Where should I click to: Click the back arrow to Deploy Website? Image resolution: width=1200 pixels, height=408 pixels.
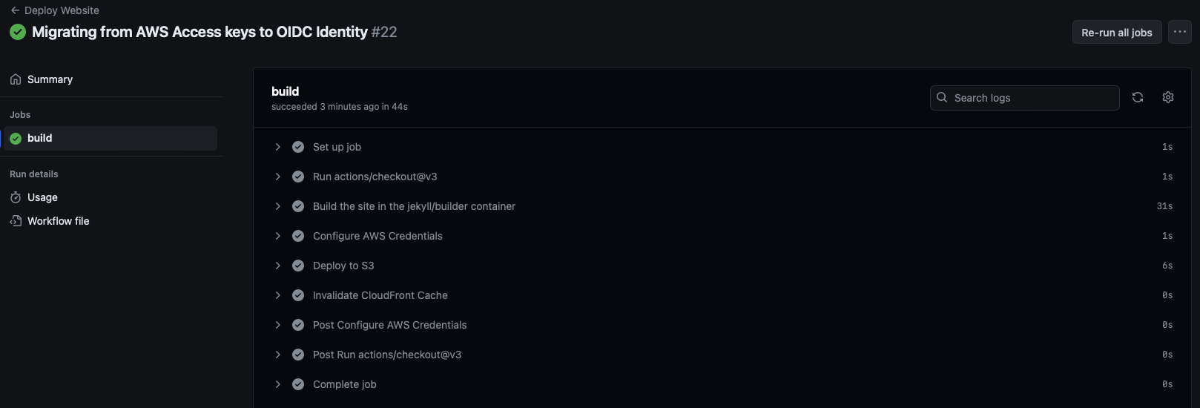click(x=15, y=10)
